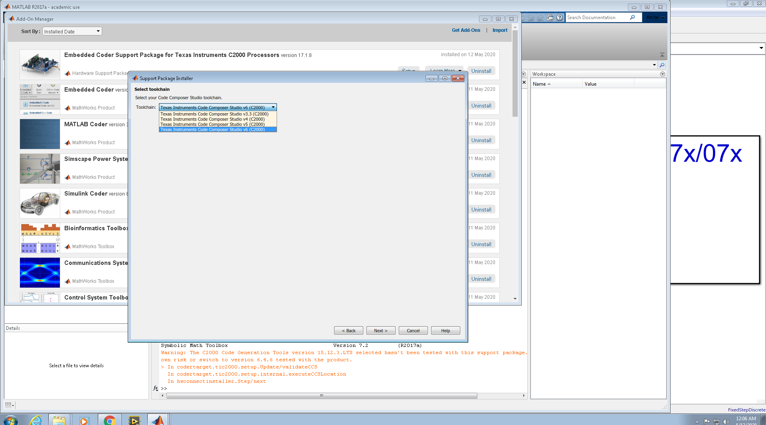Pick Code Composer Studio v5 (C2000) option

[x=218, y=124]
